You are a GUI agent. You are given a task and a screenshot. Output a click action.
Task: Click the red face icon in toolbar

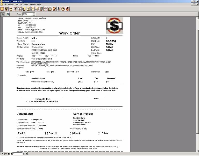click(x=68, y=9)
